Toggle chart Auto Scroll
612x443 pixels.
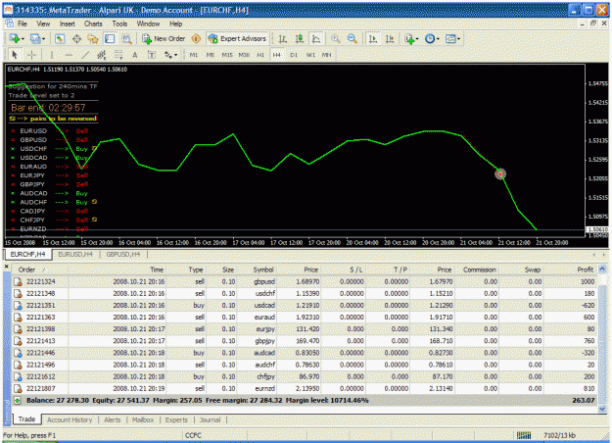(373, 38)
